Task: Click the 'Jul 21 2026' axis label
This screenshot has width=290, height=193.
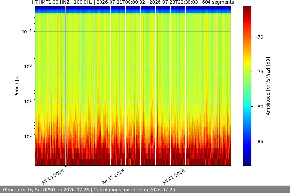Action: 174,176
